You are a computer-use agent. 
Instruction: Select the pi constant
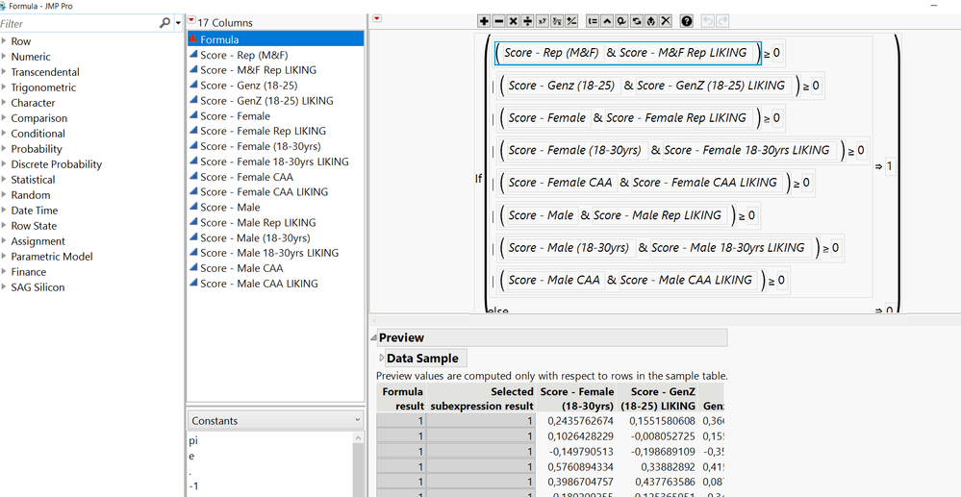[x=193, y=440]
